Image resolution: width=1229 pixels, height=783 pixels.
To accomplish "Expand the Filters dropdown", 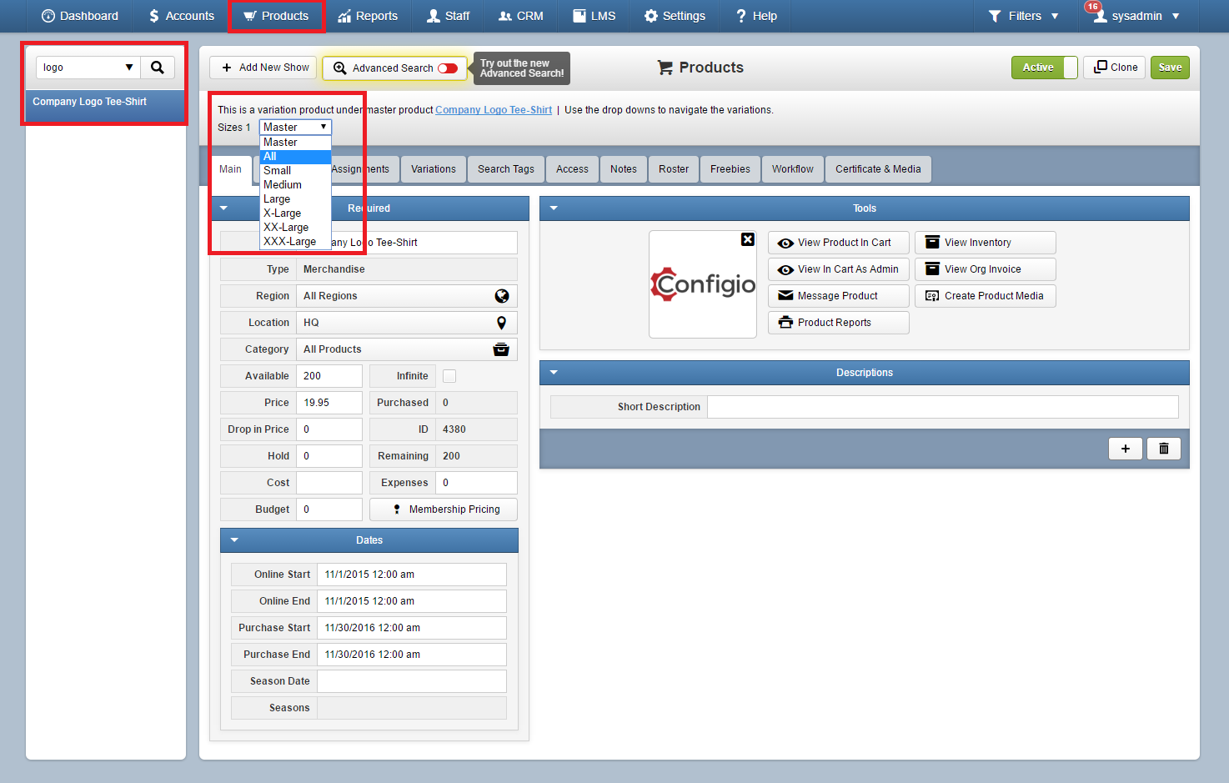I will pos(1023,16).
